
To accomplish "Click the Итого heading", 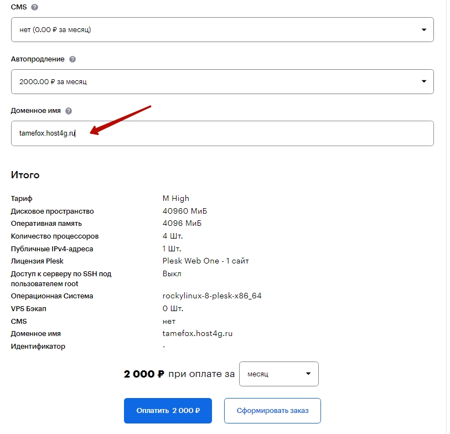I will pyautogui.click(x=25, y=175).
